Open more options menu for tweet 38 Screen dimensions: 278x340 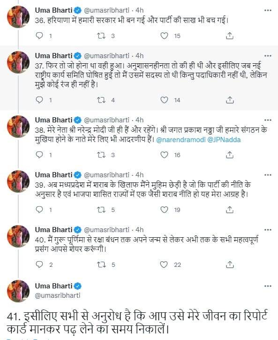[x=268, y=120]
